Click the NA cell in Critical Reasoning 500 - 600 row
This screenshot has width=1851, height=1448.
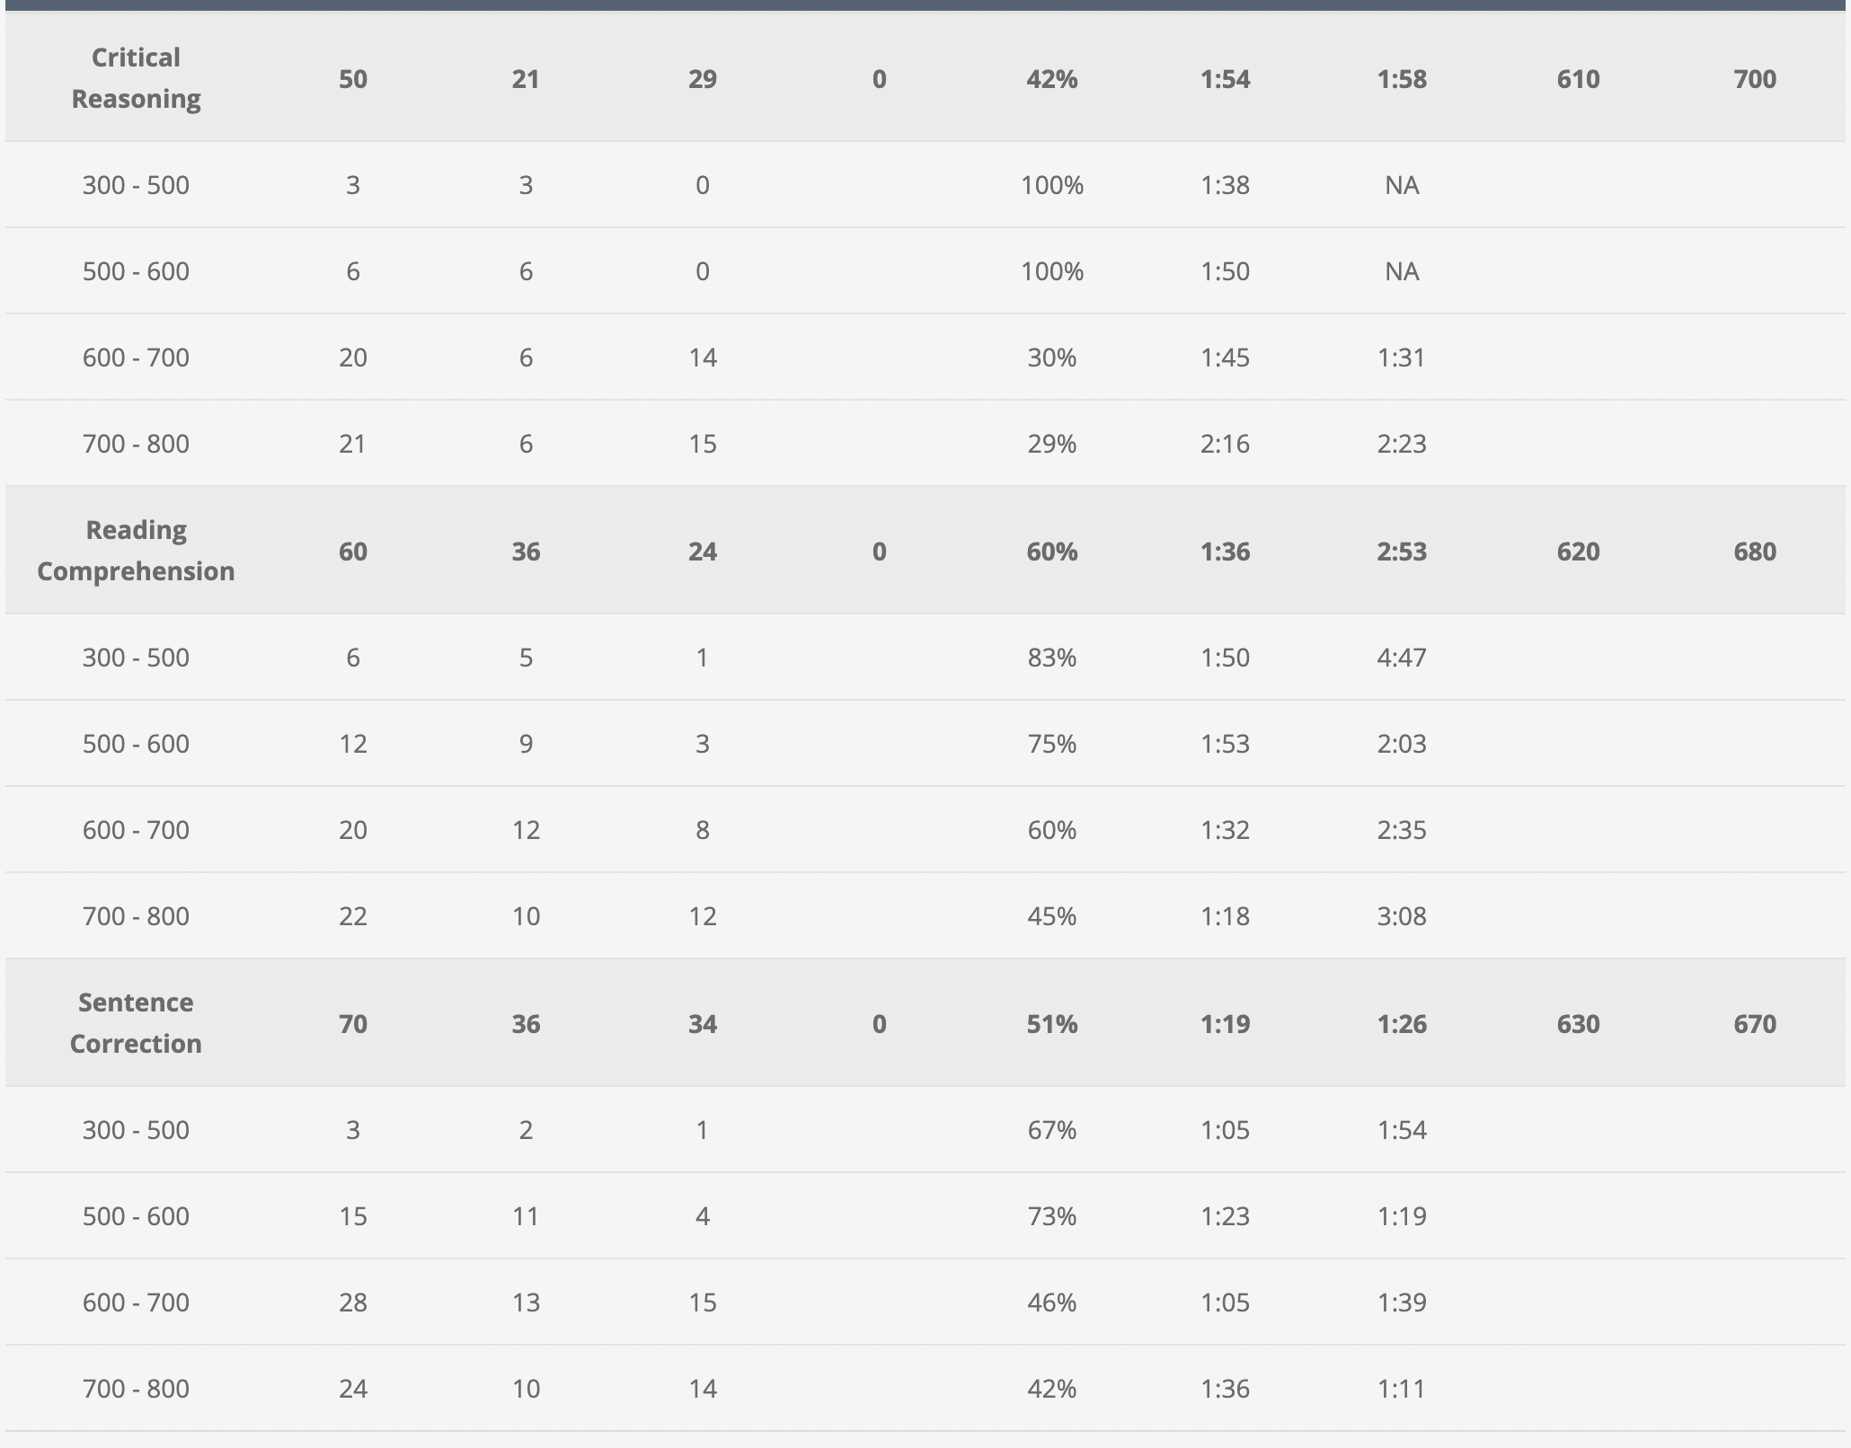click(1401, 271)
